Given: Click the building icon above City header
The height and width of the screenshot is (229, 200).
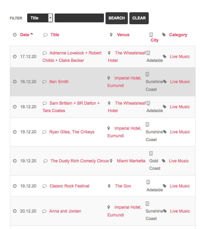Looking at the screenshot, I should 151,35.
